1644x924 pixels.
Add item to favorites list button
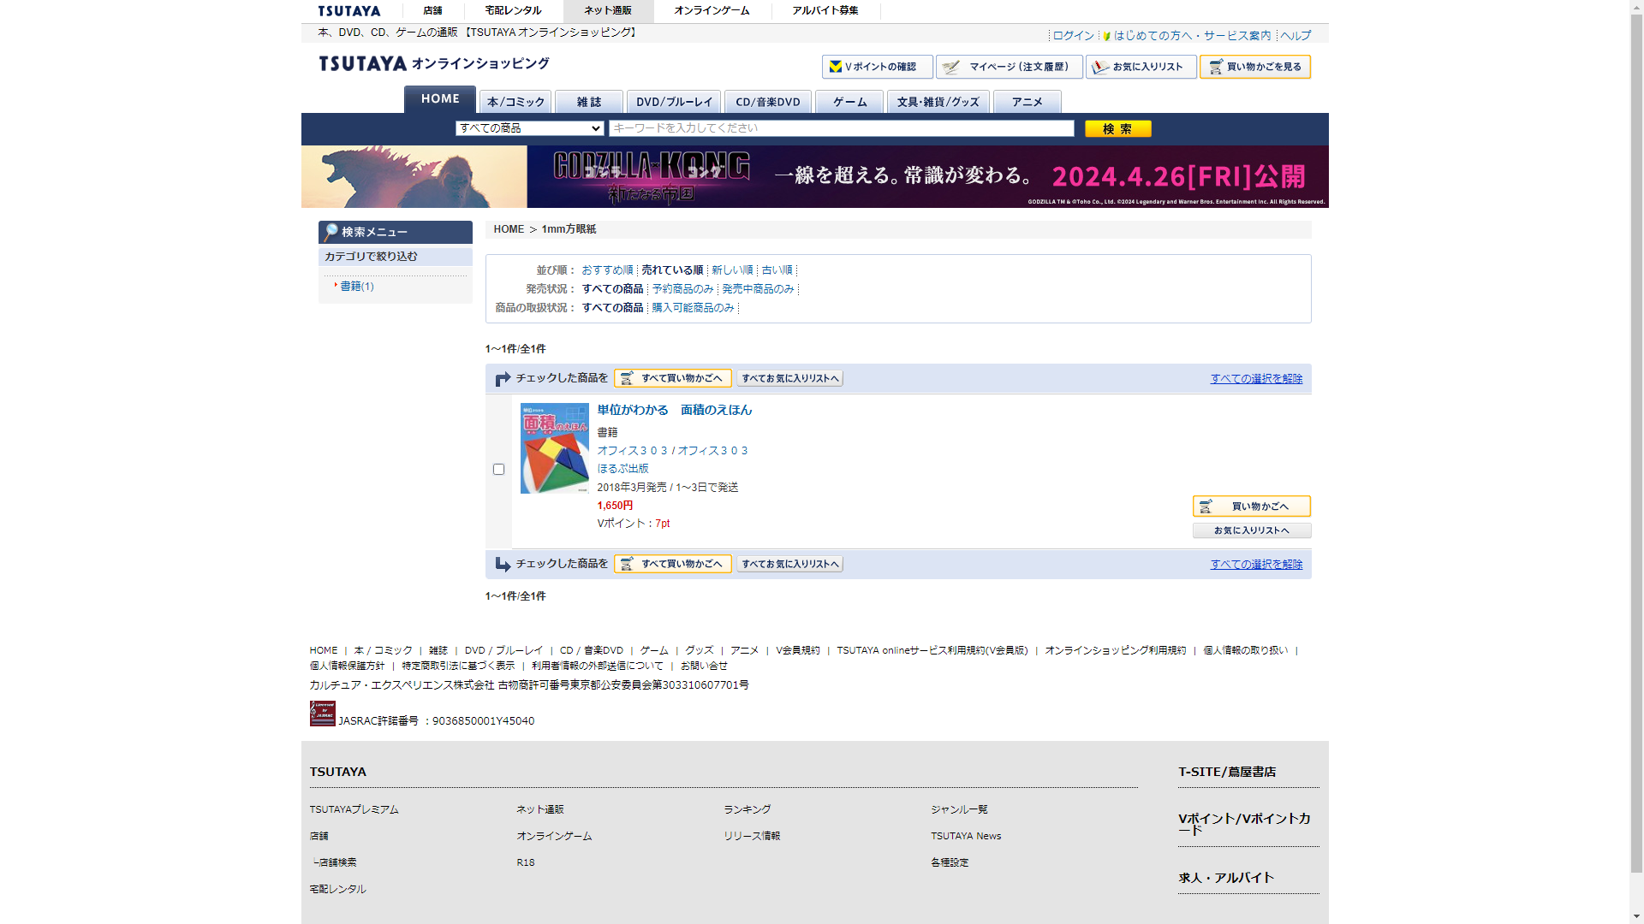1251,530
